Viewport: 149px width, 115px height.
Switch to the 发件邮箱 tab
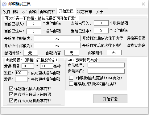[x=10, y=12]
